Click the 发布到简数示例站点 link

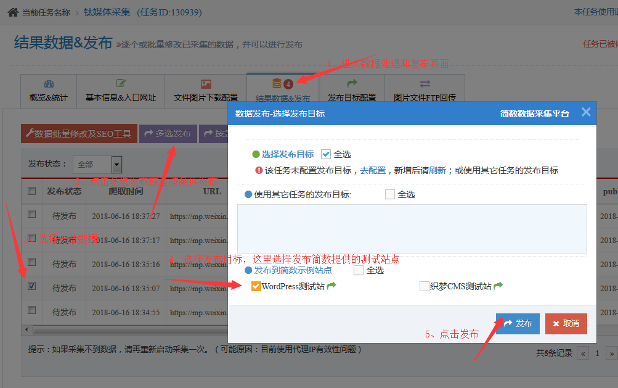coord(293,270)
